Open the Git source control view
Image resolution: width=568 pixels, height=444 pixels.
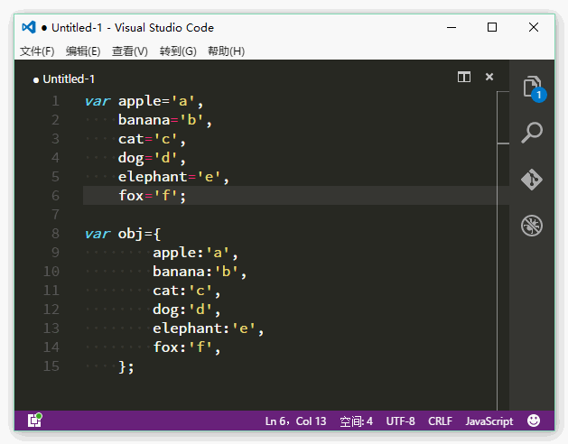(x=532, y=180)
